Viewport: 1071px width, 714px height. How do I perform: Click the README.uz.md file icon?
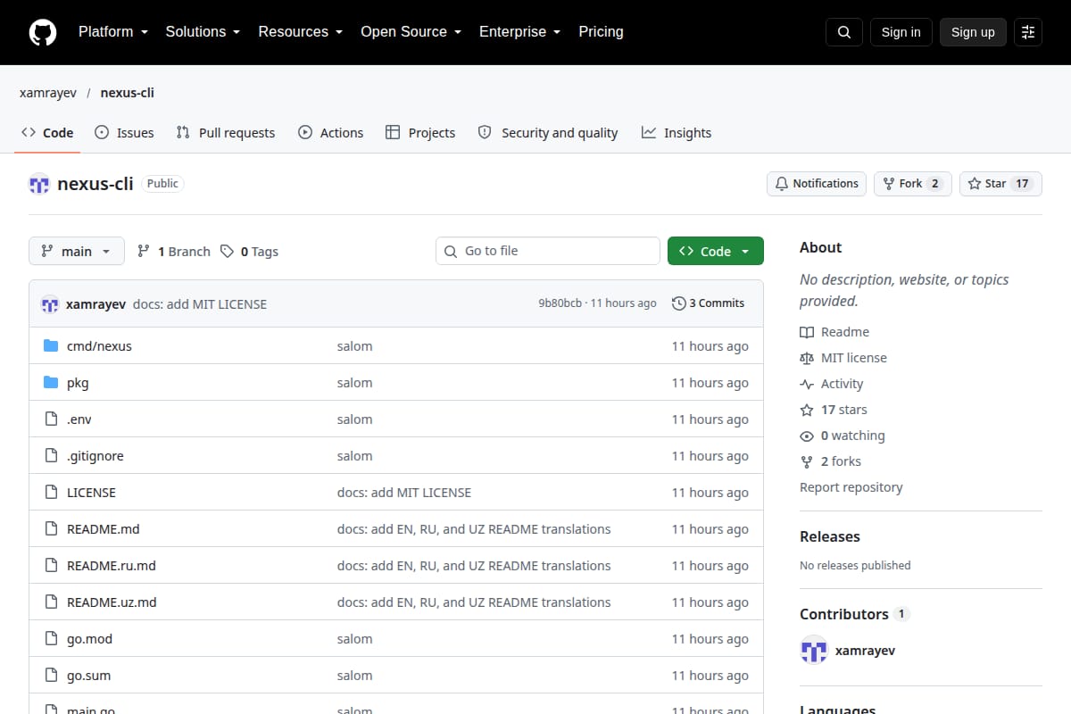pyautogui.click(x=51, y=602)
